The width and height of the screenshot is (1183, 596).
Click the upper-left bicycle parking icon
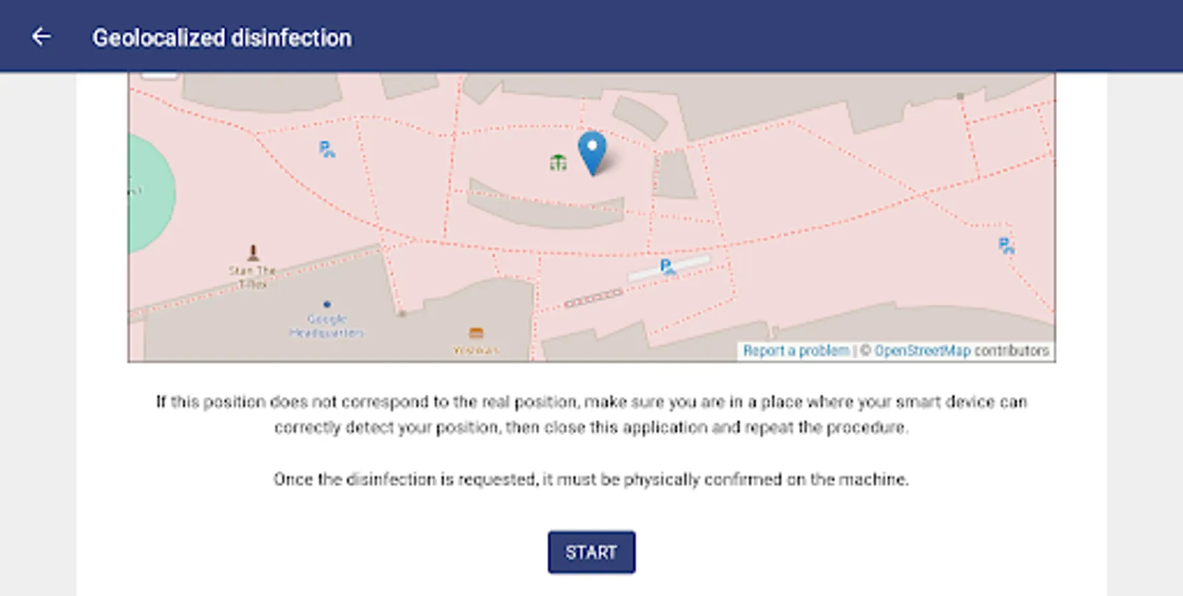327,150
